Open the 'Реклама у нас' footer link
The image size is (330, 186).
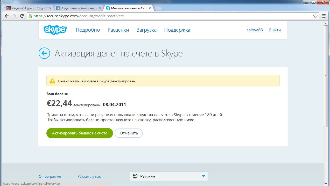89,176
